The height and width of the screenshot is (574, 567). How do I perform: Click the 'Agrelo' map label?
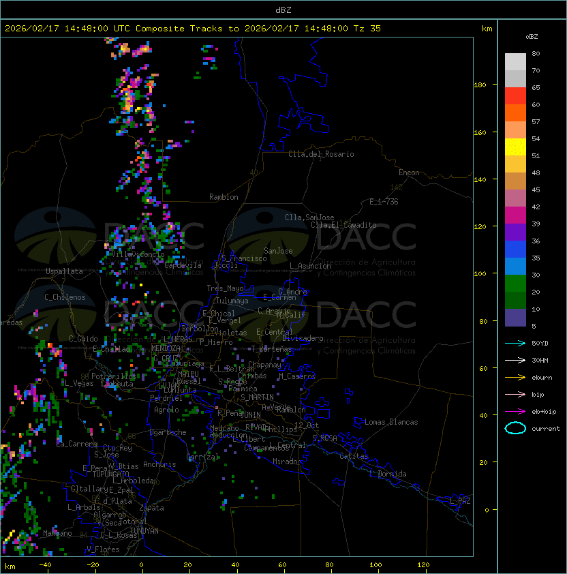click(166, 410)
